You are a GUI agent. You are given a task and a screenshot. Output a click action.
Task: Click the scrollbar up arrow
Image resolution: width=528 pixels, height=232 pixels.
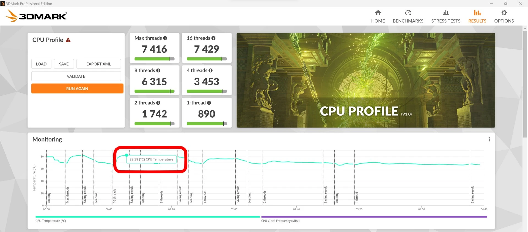525,28
